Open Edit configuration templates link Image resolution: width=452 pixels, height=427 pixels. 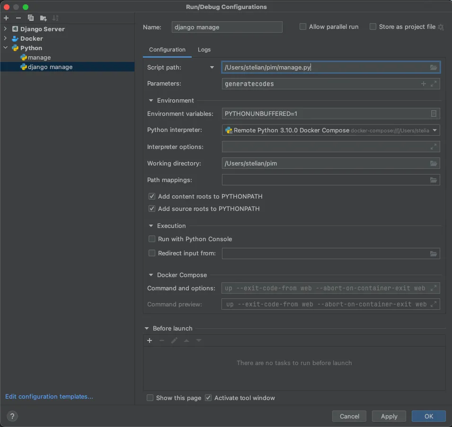tap(49, 396)
